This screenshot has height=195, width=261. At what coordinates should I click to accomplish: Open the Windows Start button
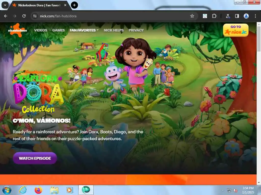pyautogui.click(x=7, y=190)
